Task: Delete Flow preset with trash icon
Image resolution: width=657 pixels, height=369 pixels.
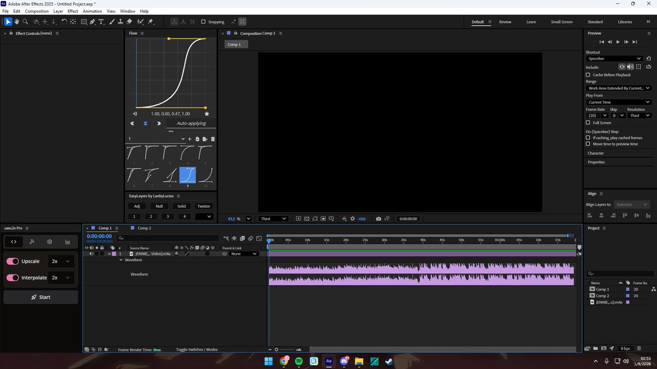Action: pyautogui.click(x=212, y=139)
